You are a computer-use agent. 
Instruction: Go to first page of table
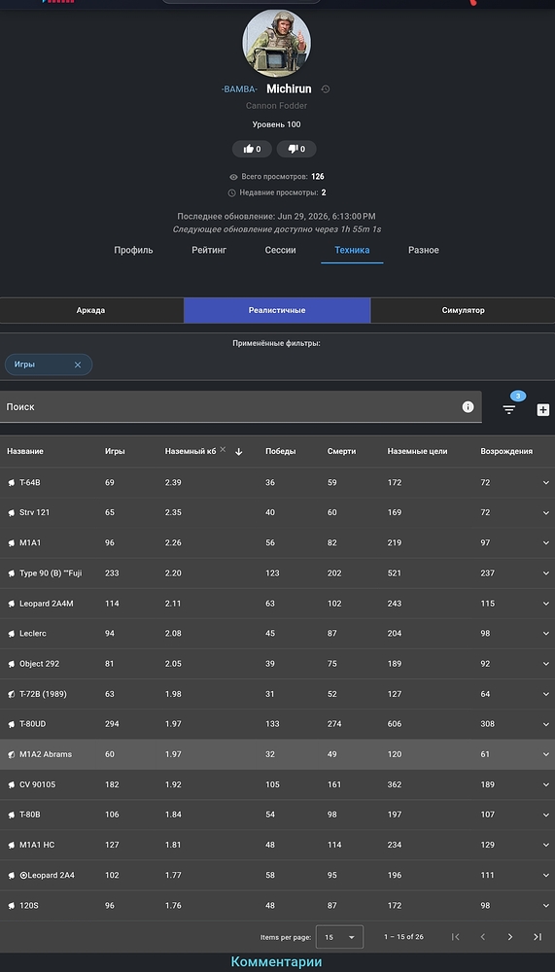(x=455, y=937)
